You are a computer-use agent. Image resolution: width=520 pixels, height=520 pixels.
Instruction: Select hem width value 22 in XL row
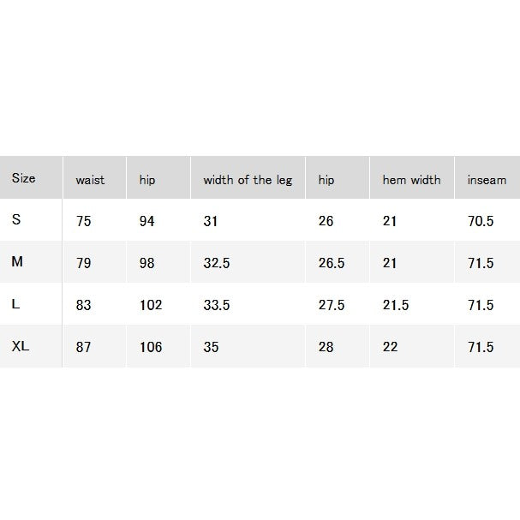tap(390, 347)
